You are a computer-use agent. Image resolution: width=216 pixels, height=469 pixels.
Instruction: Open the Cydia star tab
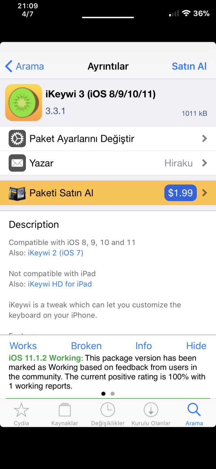(21, 414)
